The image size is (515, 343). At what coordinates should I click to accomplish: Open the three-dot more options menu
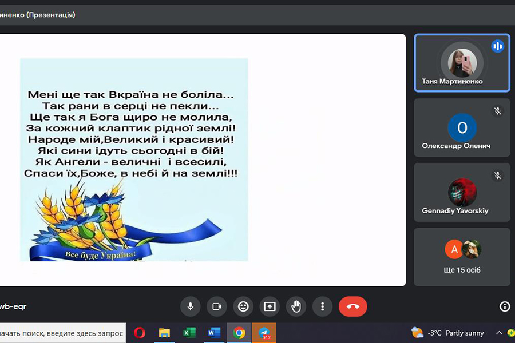click(323, 306)
